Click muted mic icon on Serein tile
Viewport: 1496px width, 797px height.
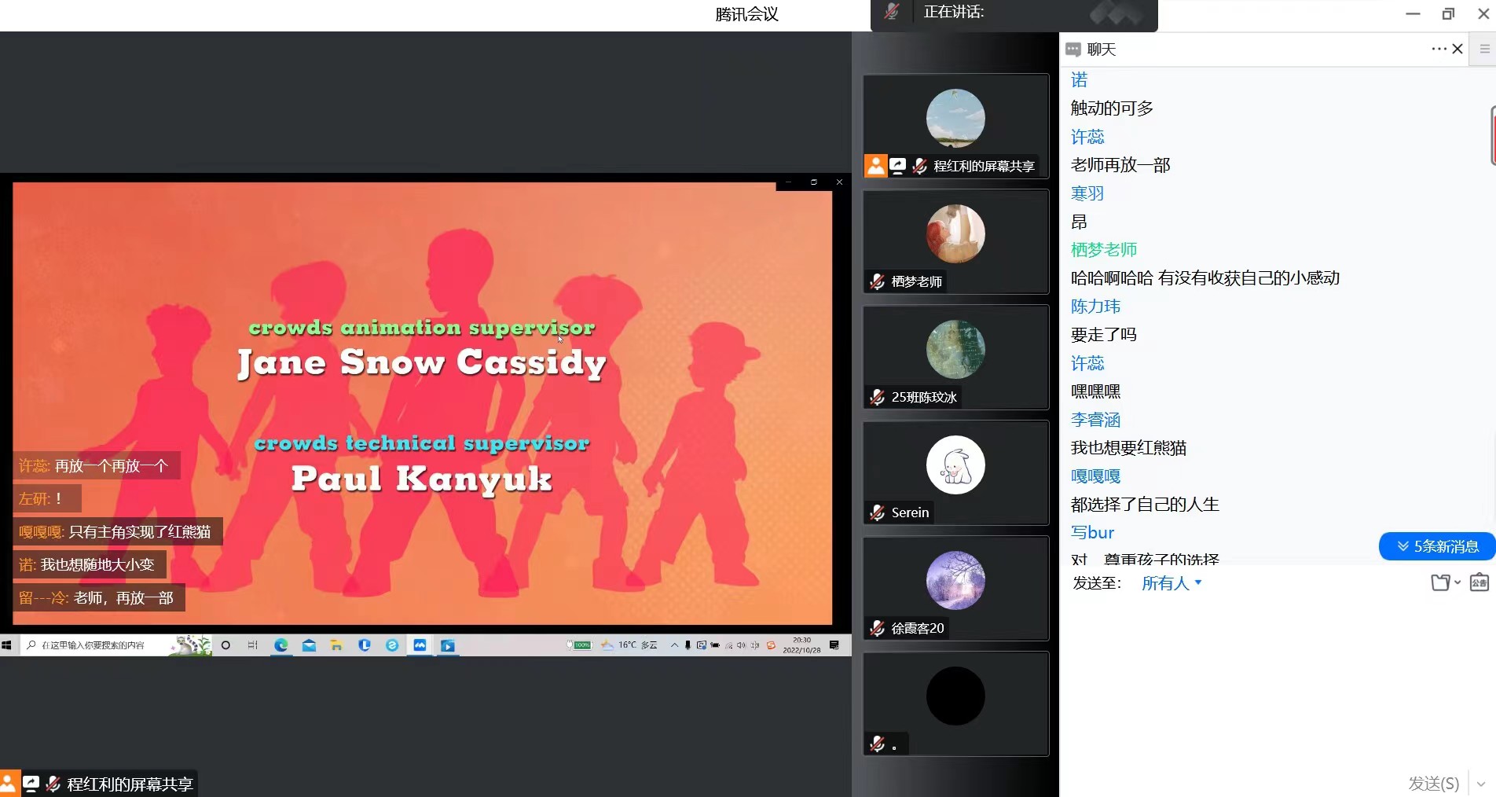coord(878,512)
